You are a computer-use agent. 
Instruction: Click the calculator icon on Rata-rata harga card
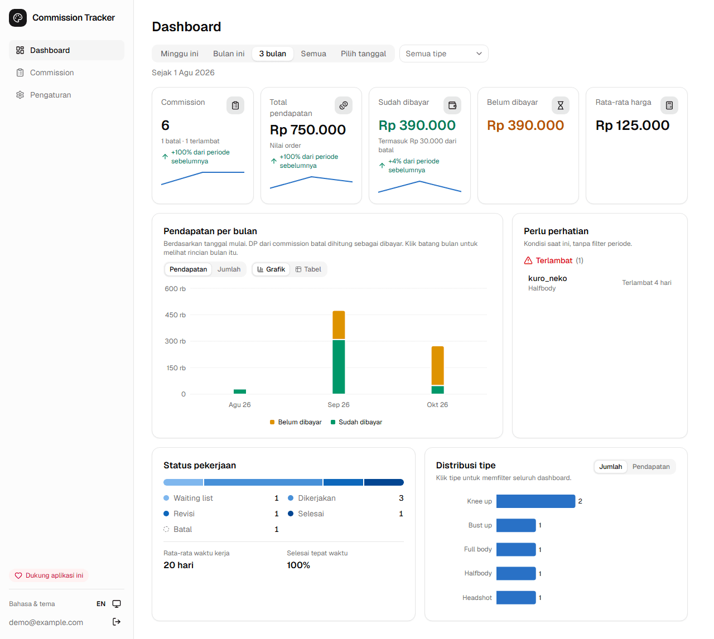click(669, 105)
